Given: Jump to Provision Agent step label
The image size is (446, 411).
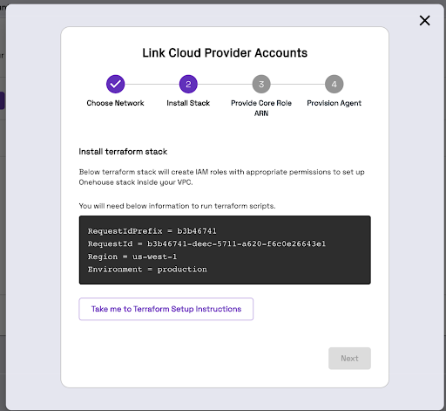Looking at the screenshot, I should [x=334, y=103].
